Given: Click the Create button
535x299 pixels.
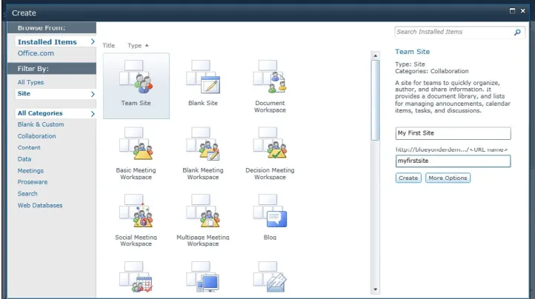Looking at the screenshot, I should [x=408, y=178].
